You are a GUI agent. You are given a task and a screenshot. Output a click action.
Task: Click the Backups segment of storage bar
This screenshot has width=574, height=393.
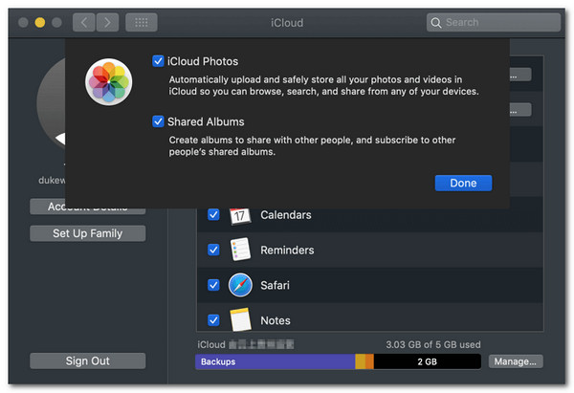275,361
